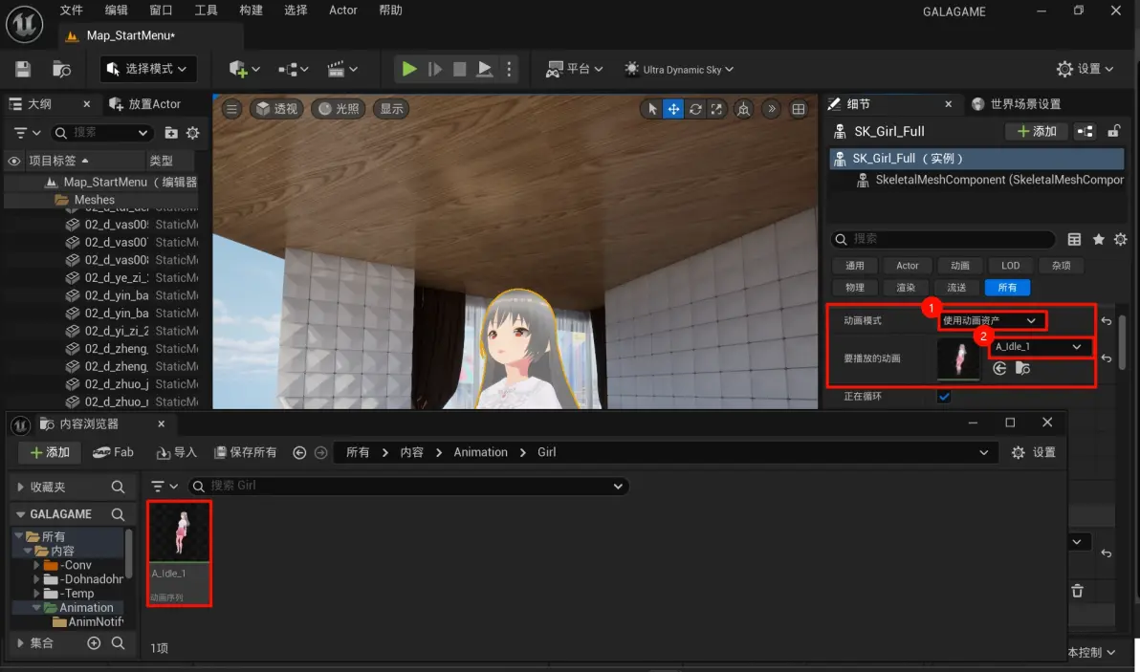Open the 构建 menu
The image size is (1140, 672).
click(251, 11)
